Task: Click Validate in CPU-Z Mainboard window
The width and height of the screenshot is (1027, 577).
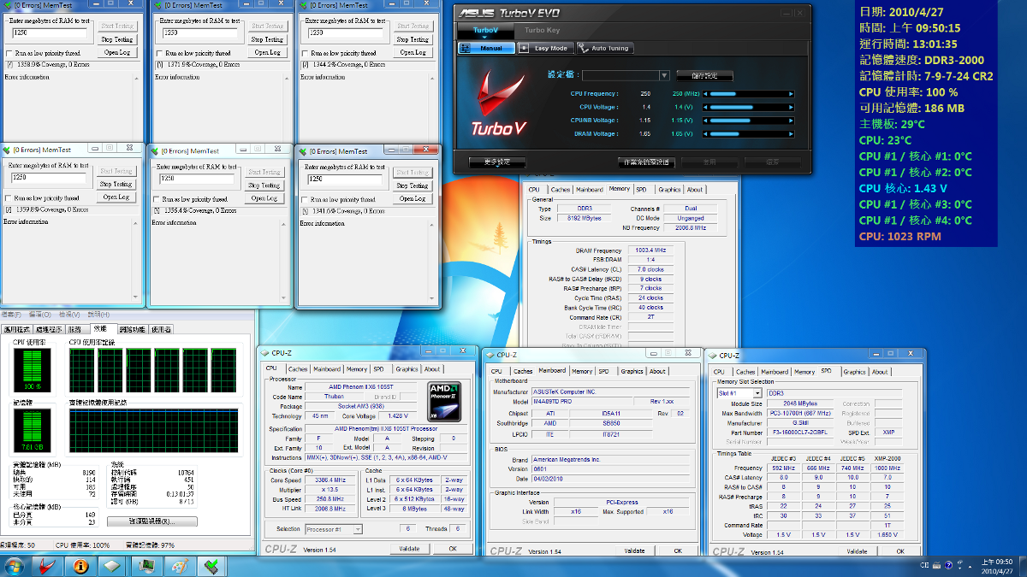Action: [x=634, y=551]
